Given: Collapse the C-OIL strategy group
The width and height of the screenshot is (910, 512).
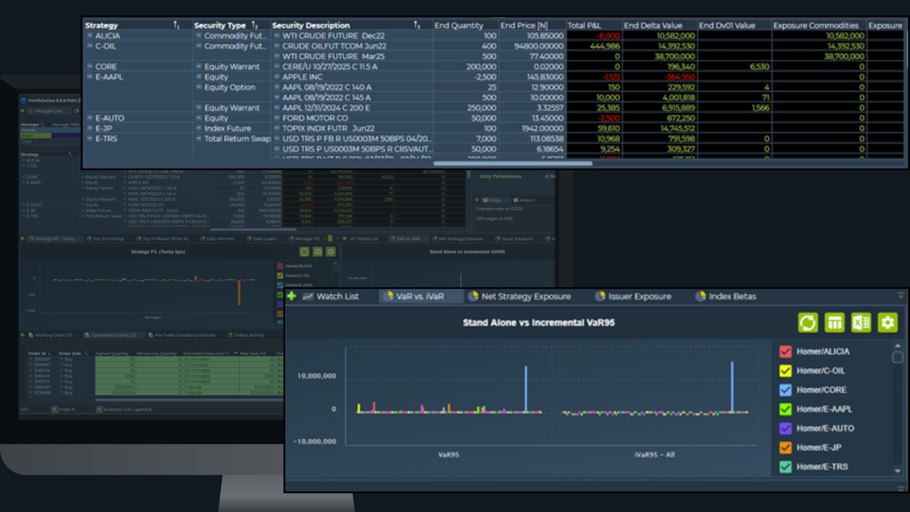Looking at the screenshot, I should tap(90, 46).
